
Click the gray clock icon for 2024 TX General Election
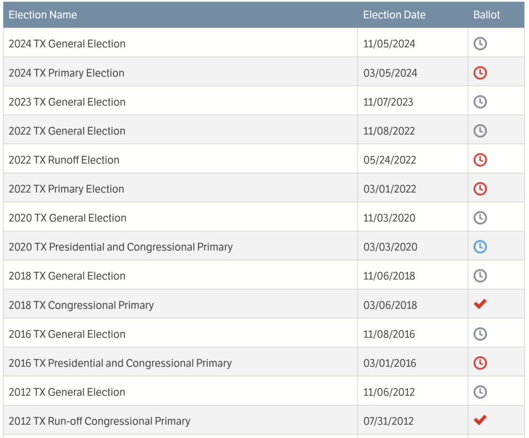pos(480,44)
